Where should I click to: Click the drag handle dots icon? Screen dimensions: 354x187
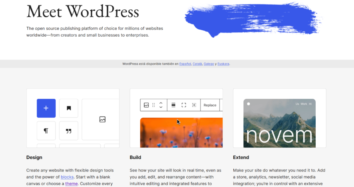pos(153,105)
